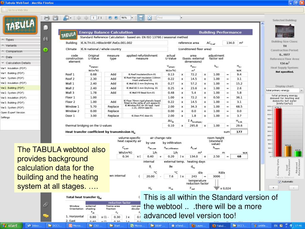Open Var1. System (PDF)
This screenshot has width=305, height=229.
tap(12, 78)
